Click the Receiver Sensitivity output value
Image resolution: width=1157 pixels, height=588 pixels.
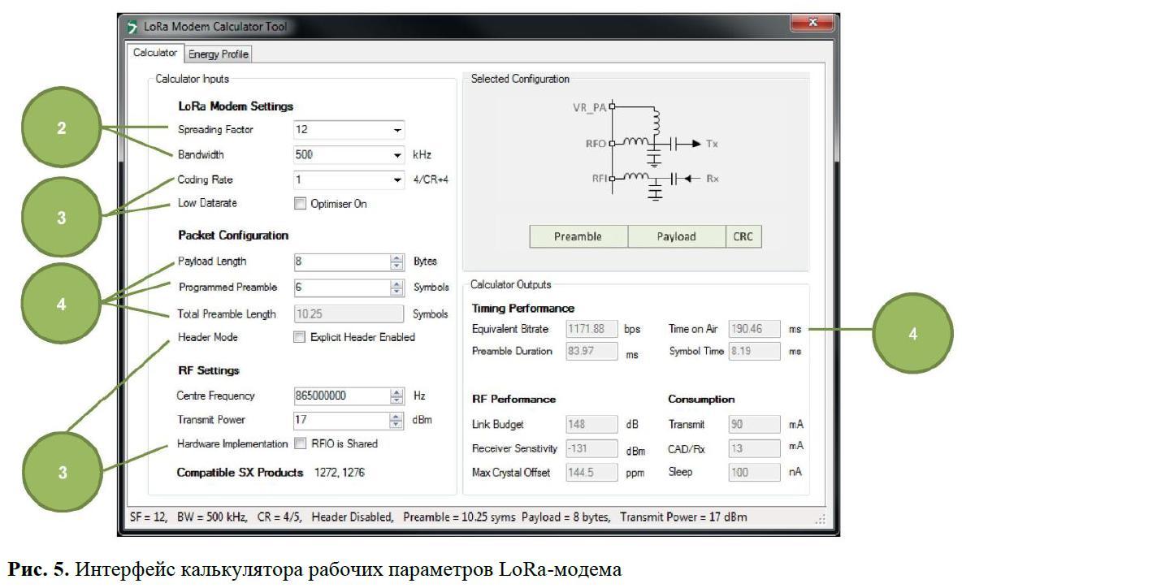[591, 448]
